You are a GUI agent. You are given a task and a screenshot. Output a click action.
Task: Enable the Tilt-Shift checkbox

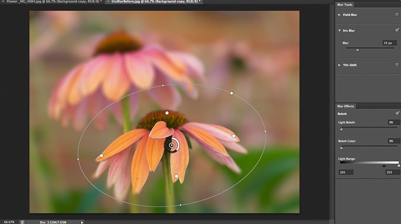(397, 65)
